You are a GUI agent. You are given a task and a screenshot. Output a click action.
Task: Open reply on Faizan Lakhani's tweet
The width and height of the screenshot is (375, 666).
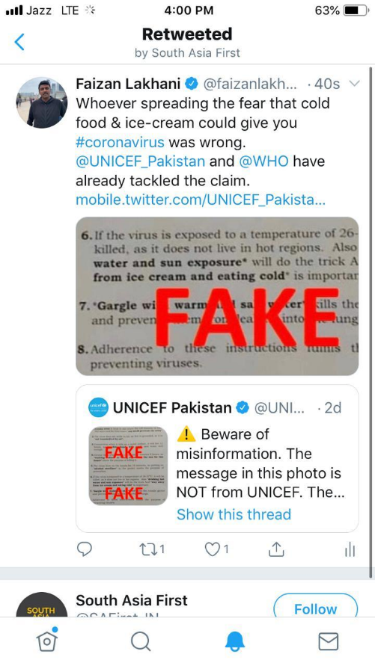[x=84, y=549]
